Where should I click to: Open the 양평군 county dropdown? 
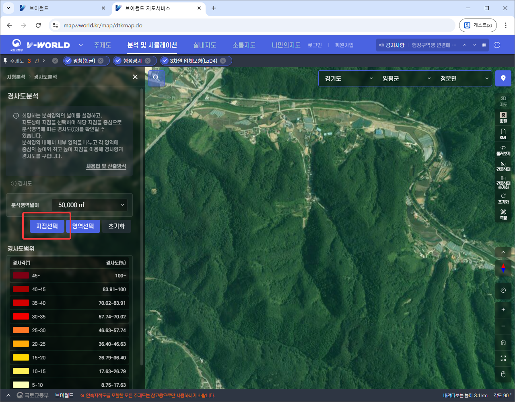point(406,78)
